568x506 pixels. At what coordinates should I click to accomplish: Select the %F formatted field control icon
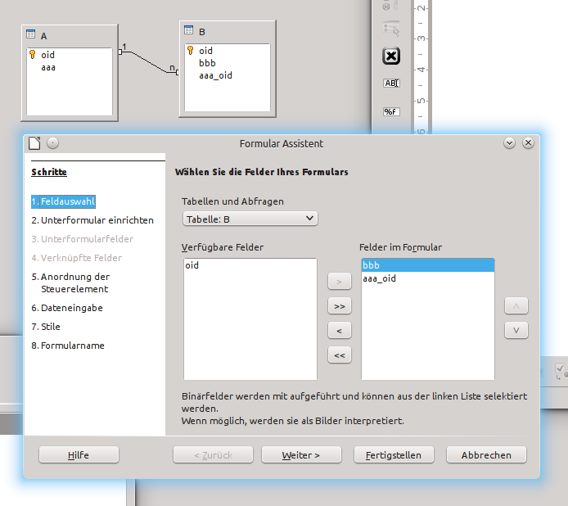pos(391,111)
